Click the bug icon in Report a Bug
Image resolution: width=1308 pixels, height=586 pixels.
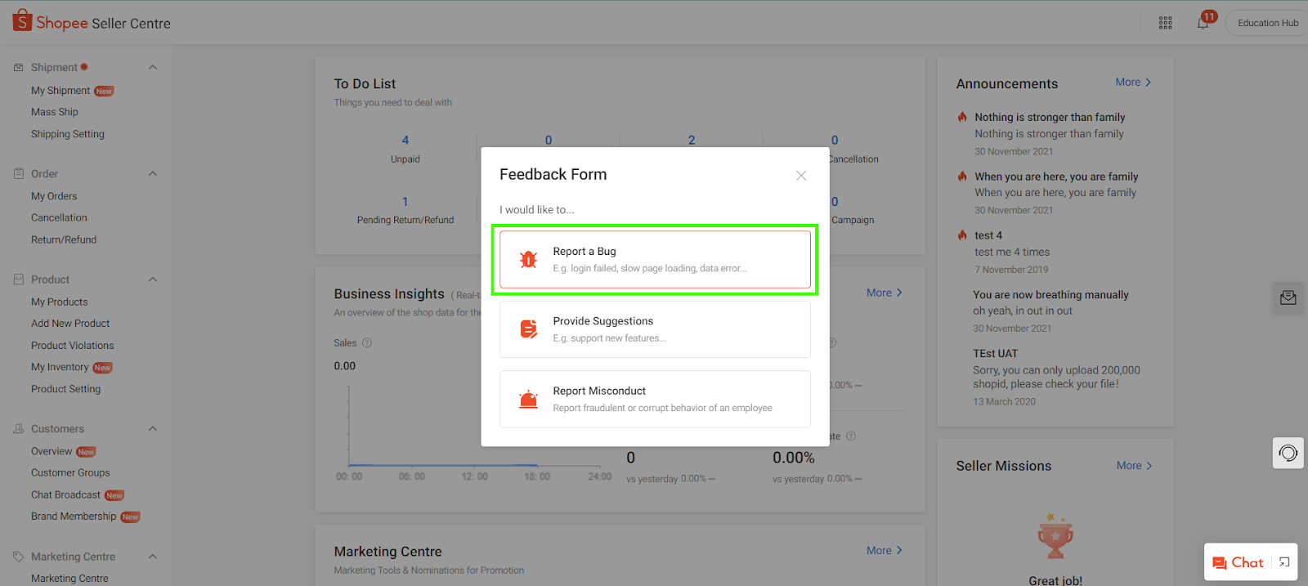(528, 260)
